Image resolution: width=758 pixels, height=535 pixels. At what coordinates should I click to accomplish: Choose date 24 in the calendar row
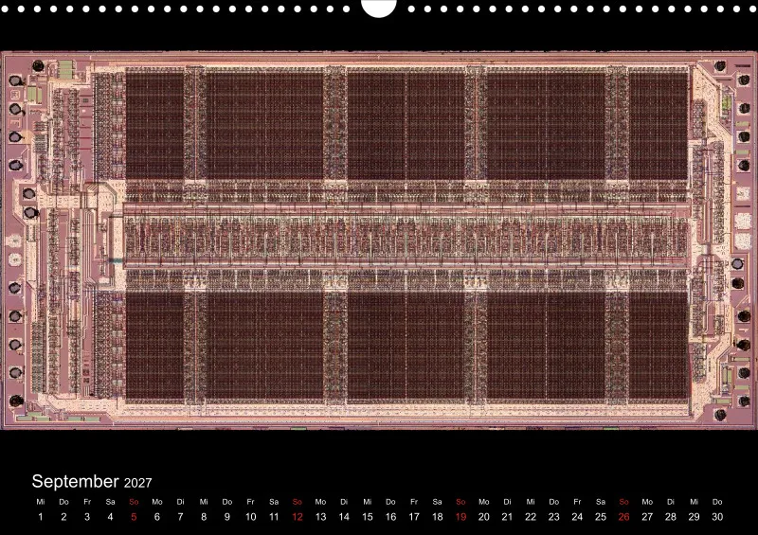point(577,517)
